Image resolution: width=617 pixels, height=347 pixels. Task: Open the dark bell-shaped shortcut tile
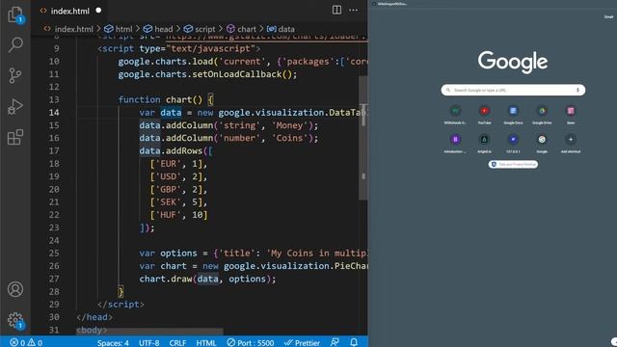pyautogui.click(x=484, y=144)
